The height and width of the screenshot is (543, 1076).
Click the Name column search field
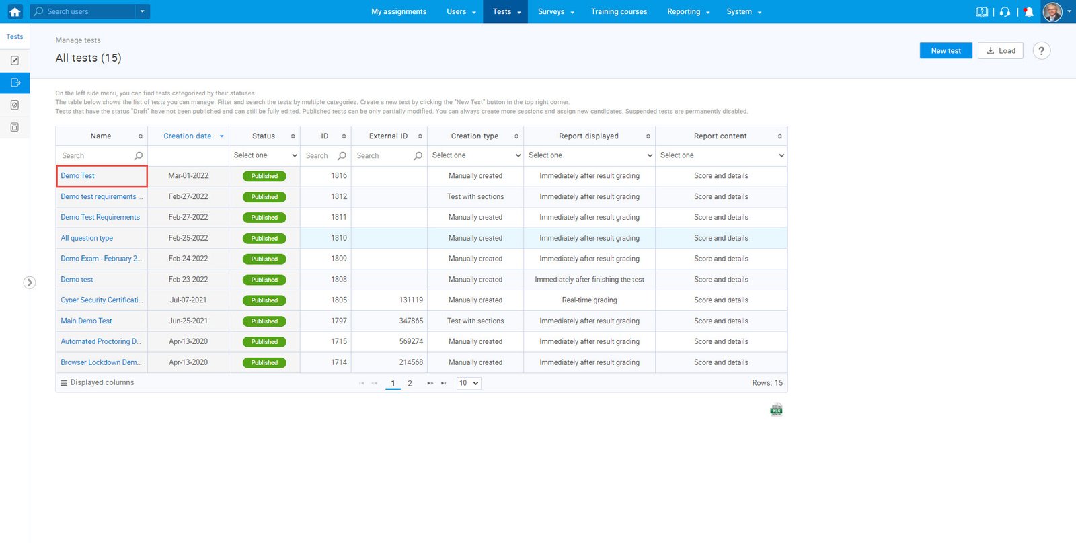pos(95,156)
